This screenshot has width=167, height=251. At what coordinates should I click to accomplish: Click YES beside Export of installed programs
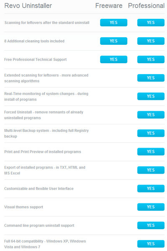(x=151, y=170)
